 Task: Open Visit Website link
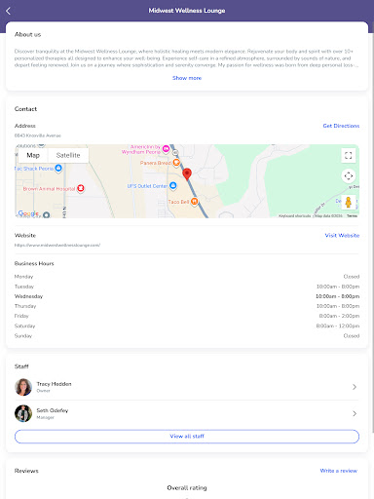pyautogui.click(x=342, y=235)
